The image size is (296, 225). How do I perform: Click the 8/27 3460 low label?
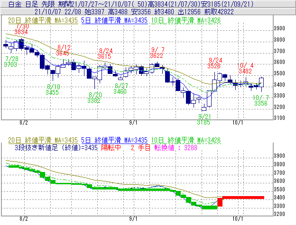pos(120,89)
